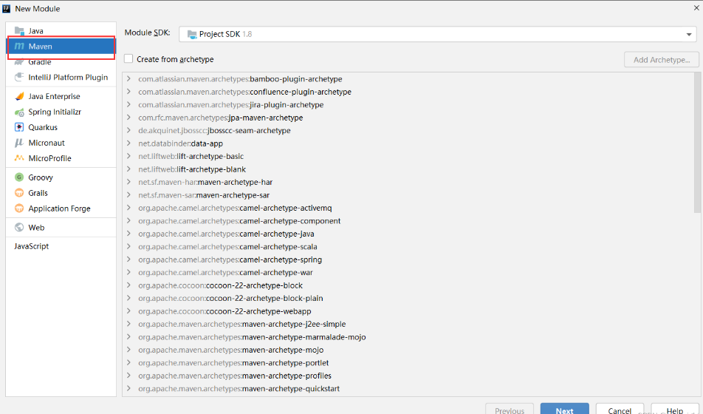Expand lift-archetype-basic node
This screenshot has height=414, width=703.
tap(128, 156)
